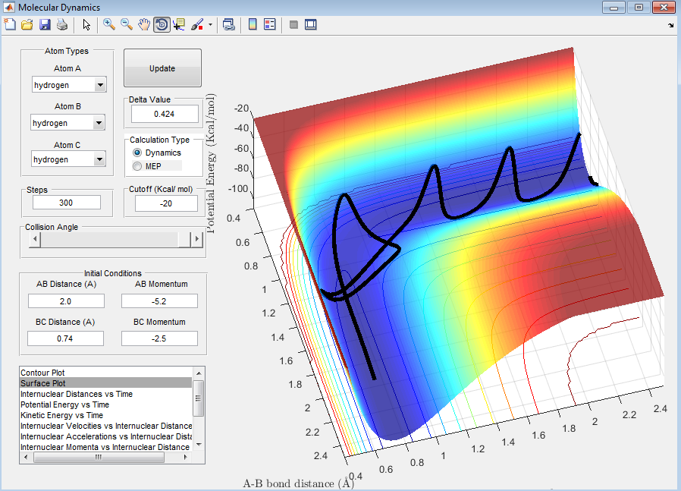681x491 pixels.
Task: Activate the Zoom In tool
Action: (x=109, y=25)
